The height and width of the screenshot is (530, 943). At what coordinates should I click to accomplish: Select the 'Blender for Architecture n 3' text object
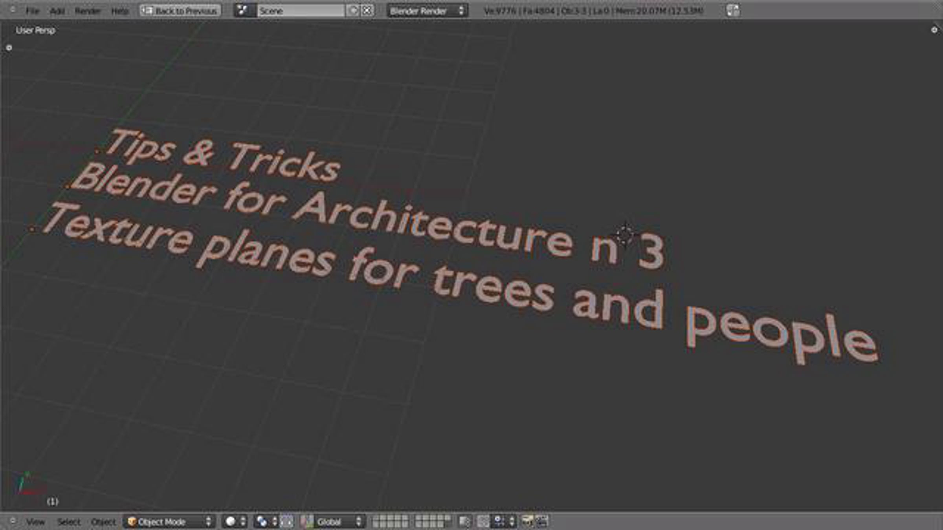tap(368, 216)
